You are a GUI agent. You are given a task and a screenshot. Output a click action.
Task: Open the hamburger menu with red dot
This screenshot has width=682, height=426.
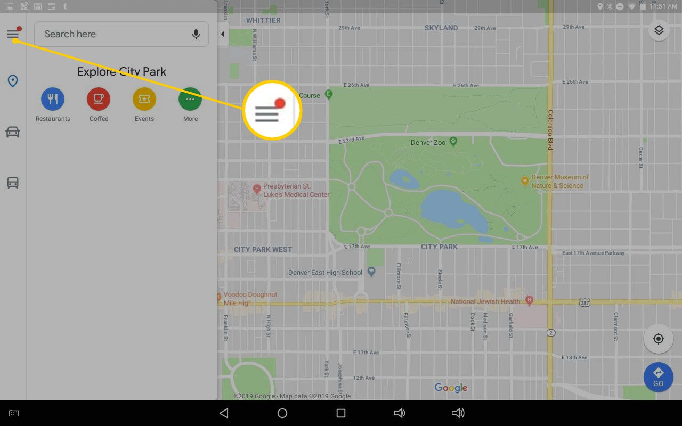tap(13, 34)
